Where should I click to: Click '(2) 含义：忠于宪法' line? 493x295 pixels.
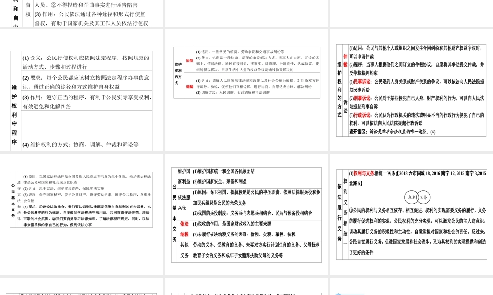(64, 189)
